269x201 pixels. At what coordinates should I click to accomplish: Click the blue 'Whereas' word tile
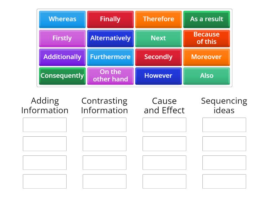click(x=63, y=19)
